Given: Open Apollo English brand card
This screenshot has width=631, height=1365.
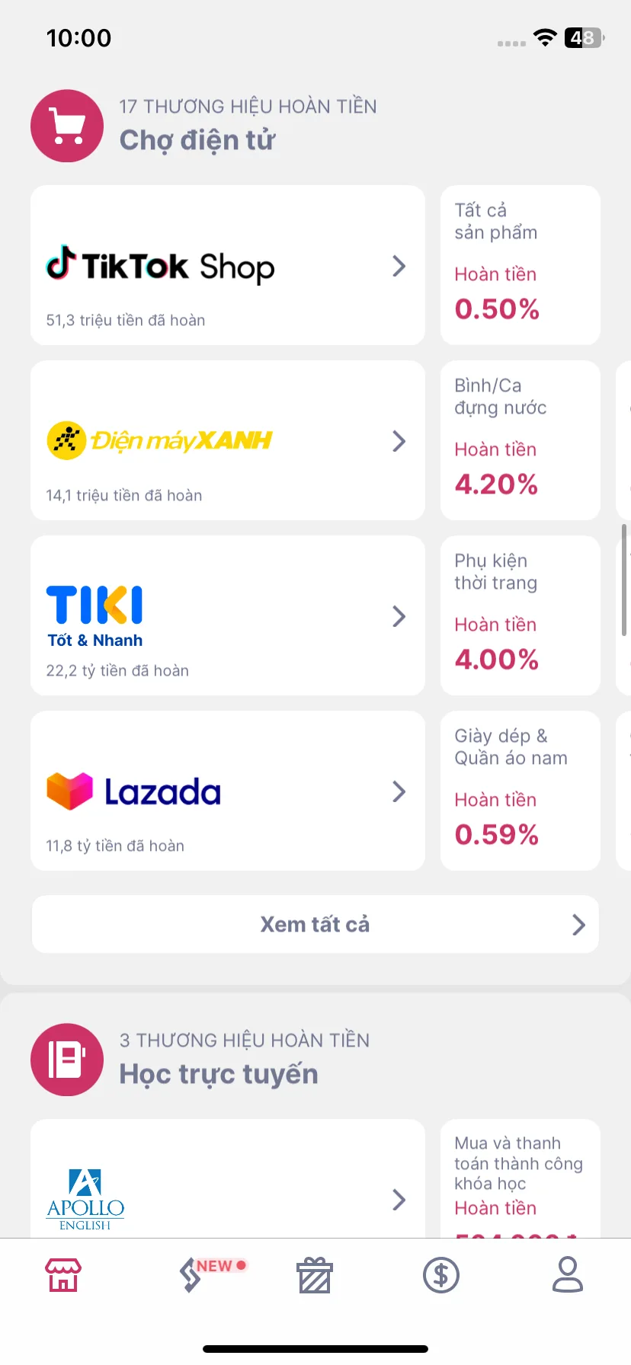Looking at the screenshot, I should 228,1178.
